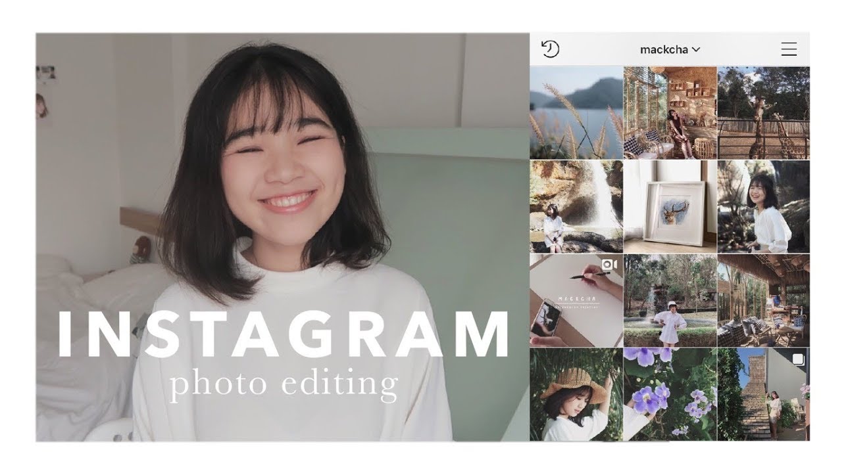This screenshot has height=473, width=842.
Task: Open the purple flowers photo
Action: [x=670, y=394]
